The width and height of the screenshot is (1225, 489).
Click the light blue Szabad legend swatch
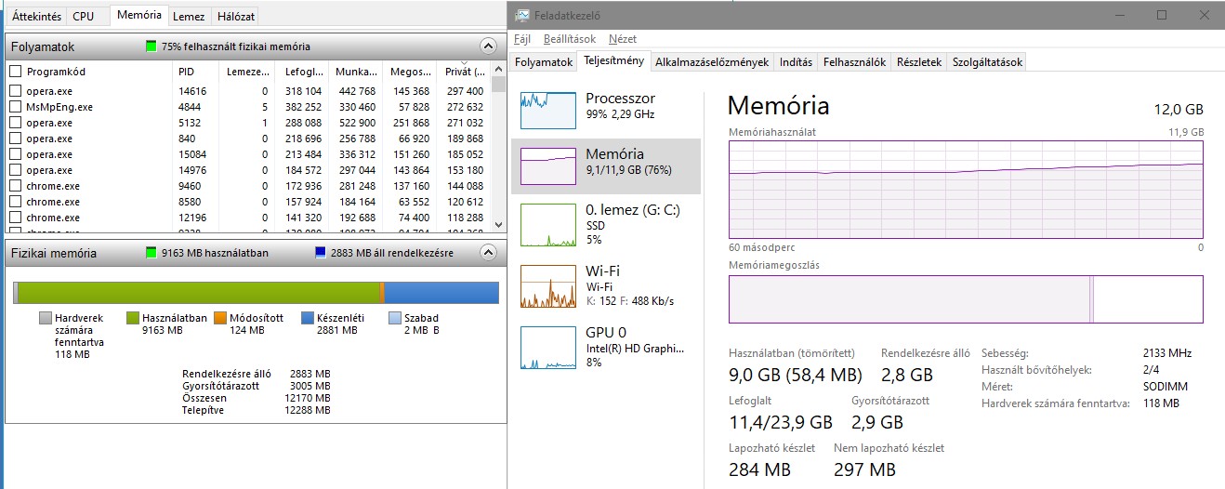(x=394, y=318)
